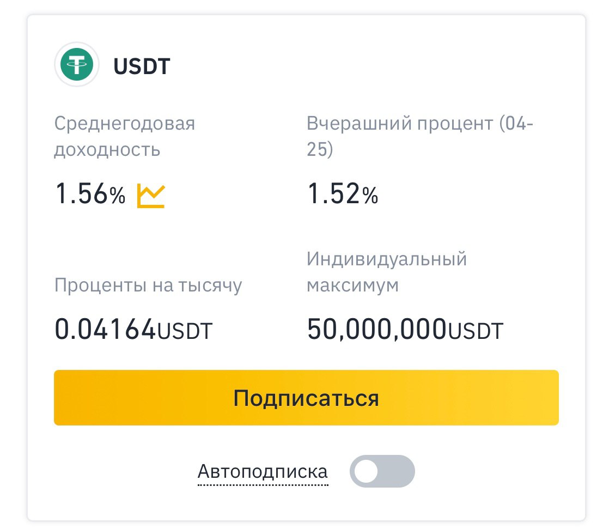Click the white knob of the Автоподписка switch
This screenshot has height=529, width=609.
click(x=366, y=471)
